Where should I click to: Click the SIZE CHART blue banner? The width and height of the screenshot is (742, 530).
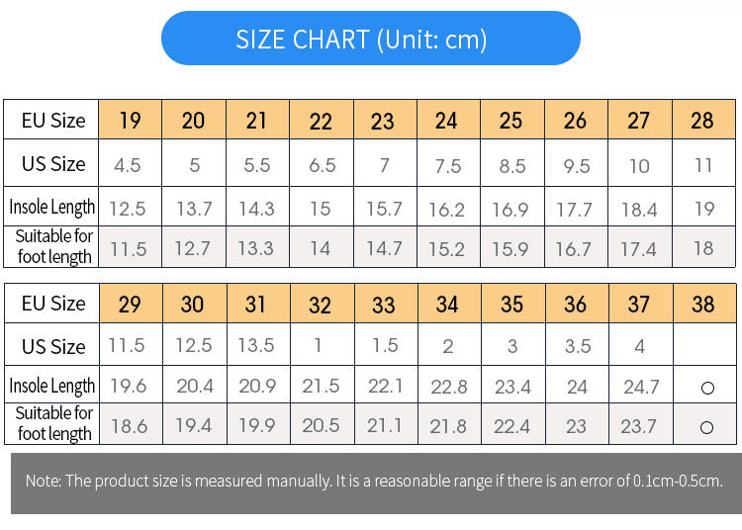click(x=370, y=39)
